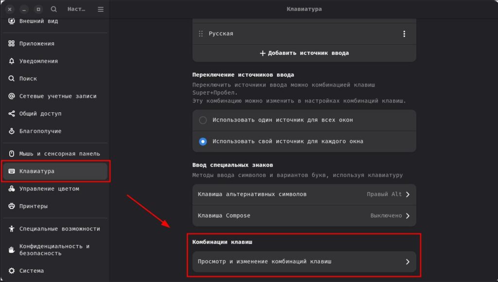Click the Выключено value text
498x282 pixels.
click(386, 215)
